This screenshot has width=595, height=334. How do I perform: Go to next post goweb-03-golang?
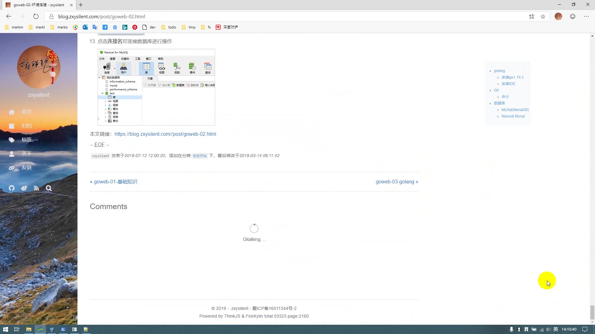coord(397,182)
